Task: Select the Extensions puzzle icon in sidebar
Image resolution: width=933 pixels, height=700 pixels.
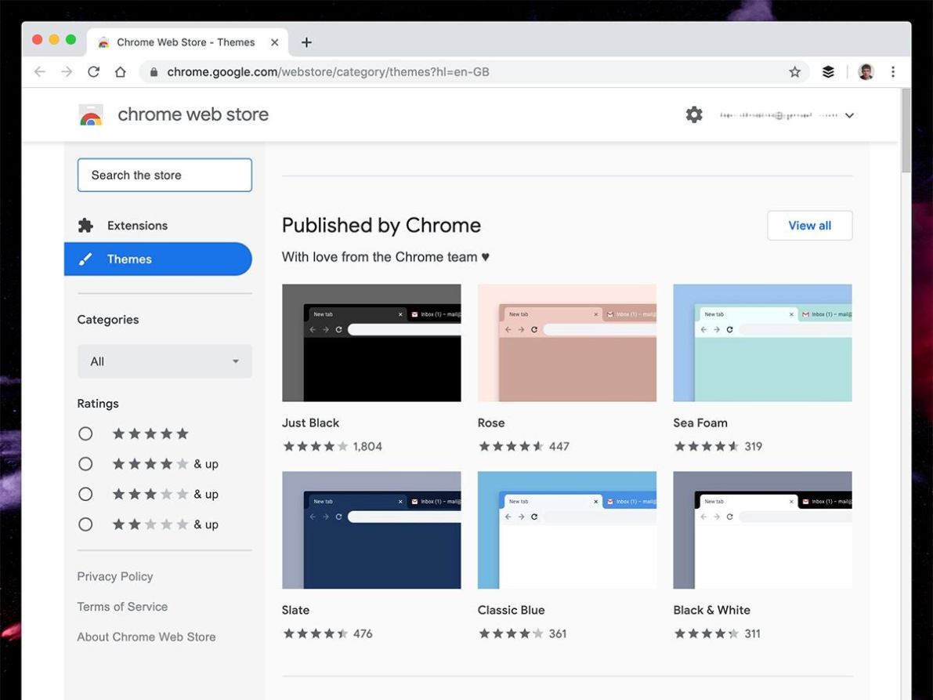Action: [85, 225]
